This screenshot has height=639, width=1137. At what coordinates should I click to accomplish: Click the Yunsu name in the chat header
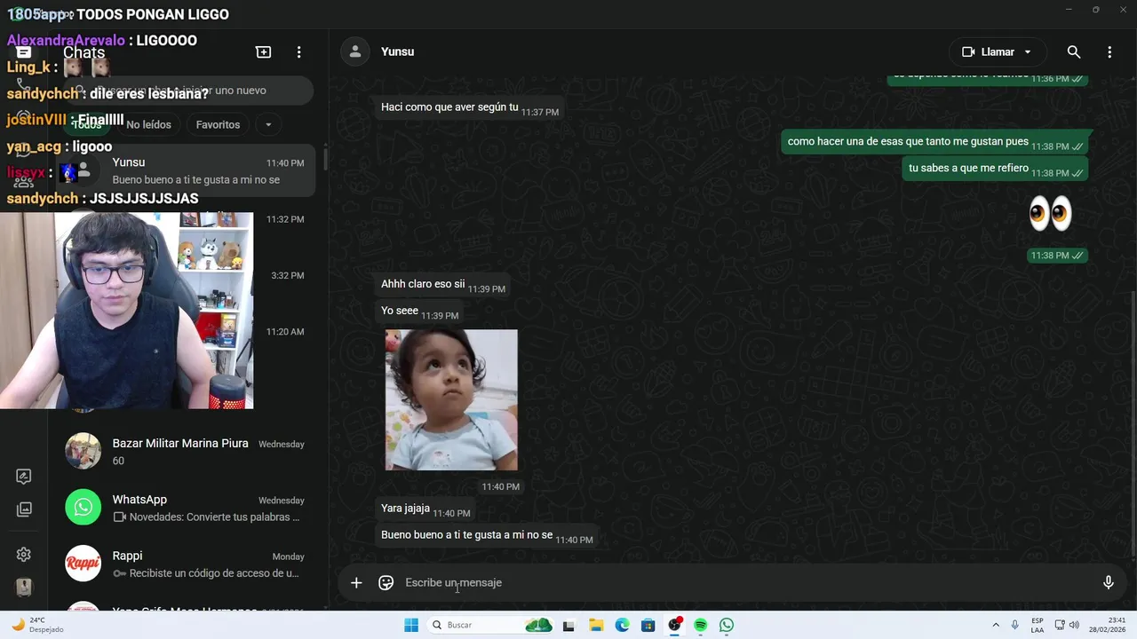[397, 51]
